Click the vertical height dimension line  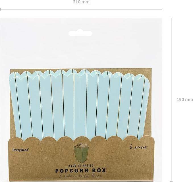[x=171, y=100]
